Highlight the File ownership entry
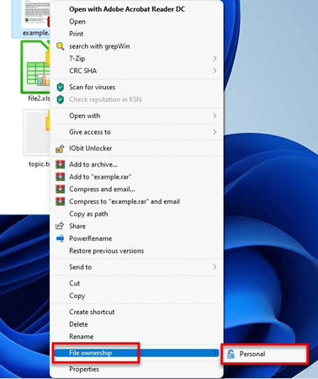The height and width of the screenshot is (379, 318). [x=136, y=353]
